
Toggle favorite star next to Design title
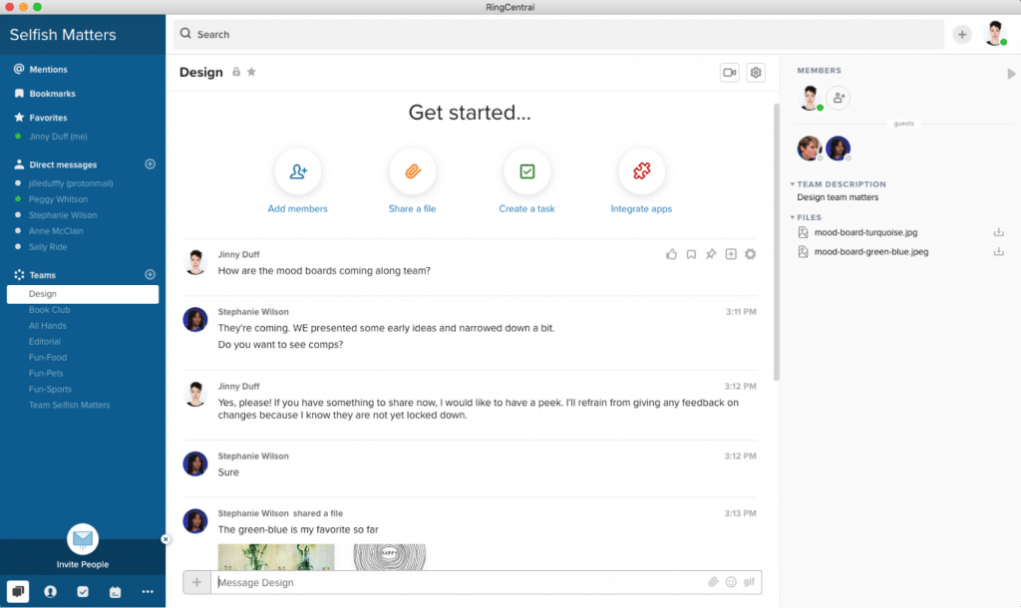251,72
